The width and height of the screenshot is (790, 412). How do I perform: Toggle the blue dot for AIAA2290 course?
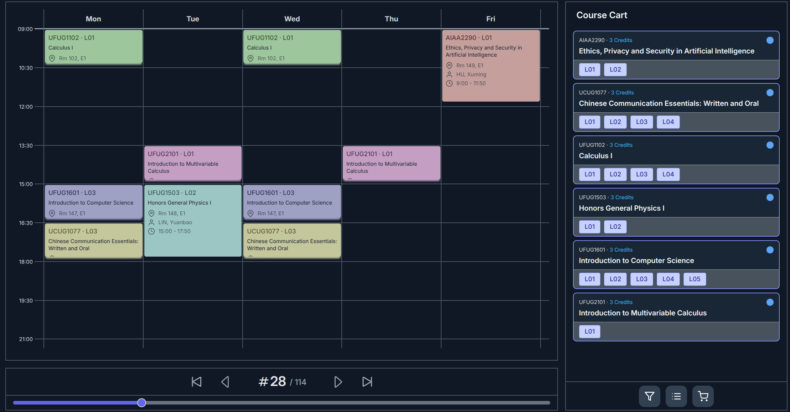pyautogui.click(x=770, y=40)
